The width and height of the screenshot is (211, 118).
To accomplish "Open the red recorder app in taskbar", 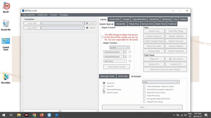I will tap(26, 115).
